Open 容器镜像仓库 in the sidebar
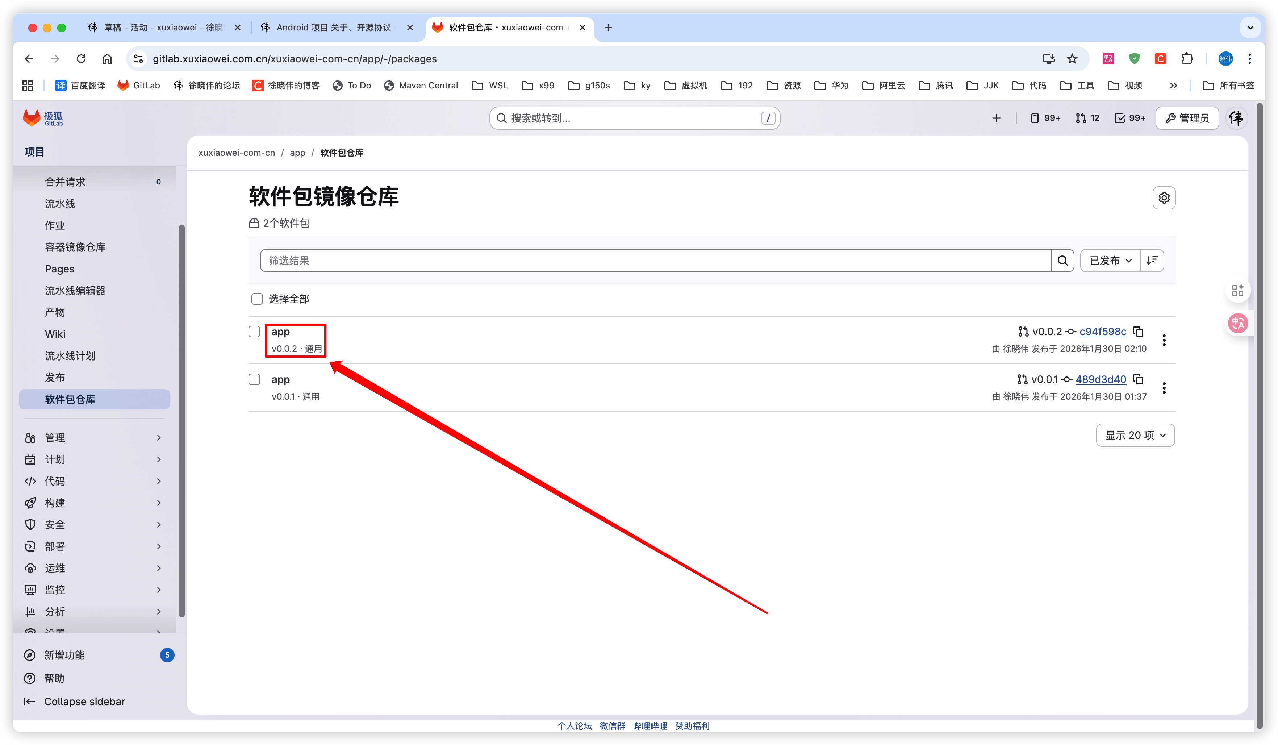This screenshot has width=1278, height=745. coord(75,247)
